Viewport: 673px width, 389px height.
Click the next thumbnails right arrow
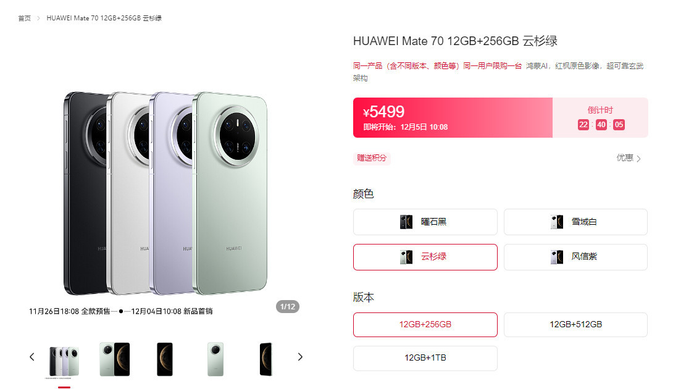point(300,357)
